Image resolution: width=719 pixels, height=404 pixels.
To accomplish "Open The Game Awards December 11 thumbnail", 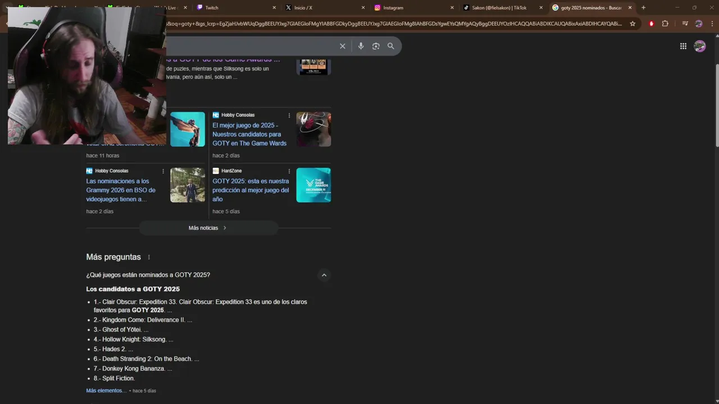I will coord(313,185).
